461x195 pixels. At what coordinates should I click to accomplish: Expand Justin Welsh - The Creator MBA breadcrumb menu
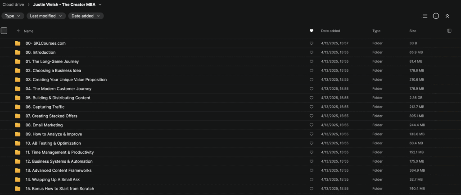click(100, 4)
